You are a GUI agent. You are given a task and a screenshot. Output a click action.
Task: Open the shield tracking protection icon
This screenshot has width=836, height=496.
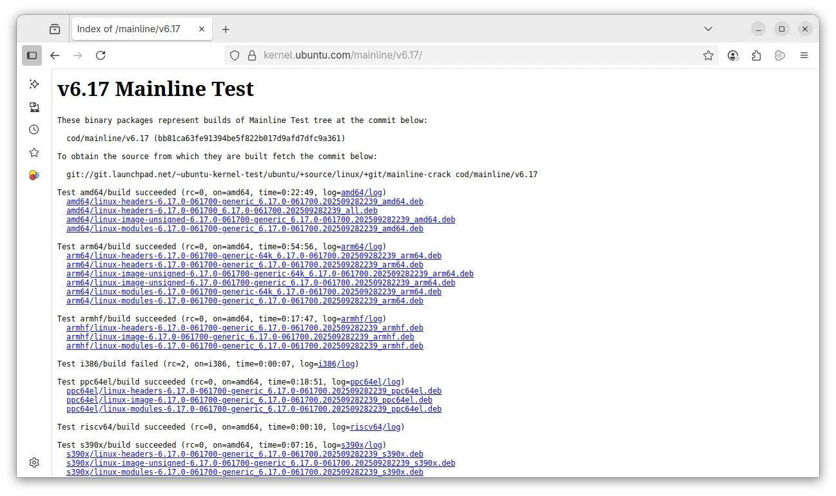235,55
